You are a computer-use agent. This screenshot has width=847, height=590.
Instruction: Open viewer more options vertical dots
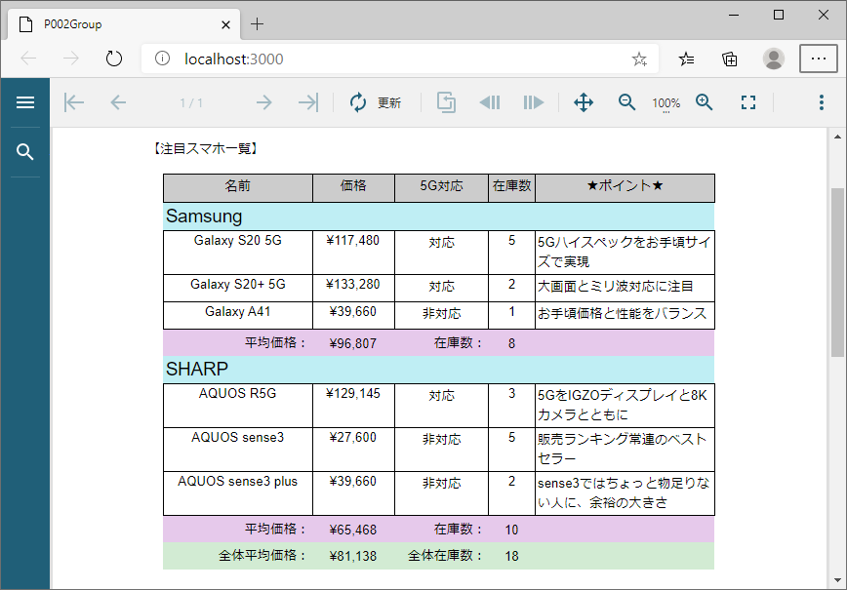821,102
